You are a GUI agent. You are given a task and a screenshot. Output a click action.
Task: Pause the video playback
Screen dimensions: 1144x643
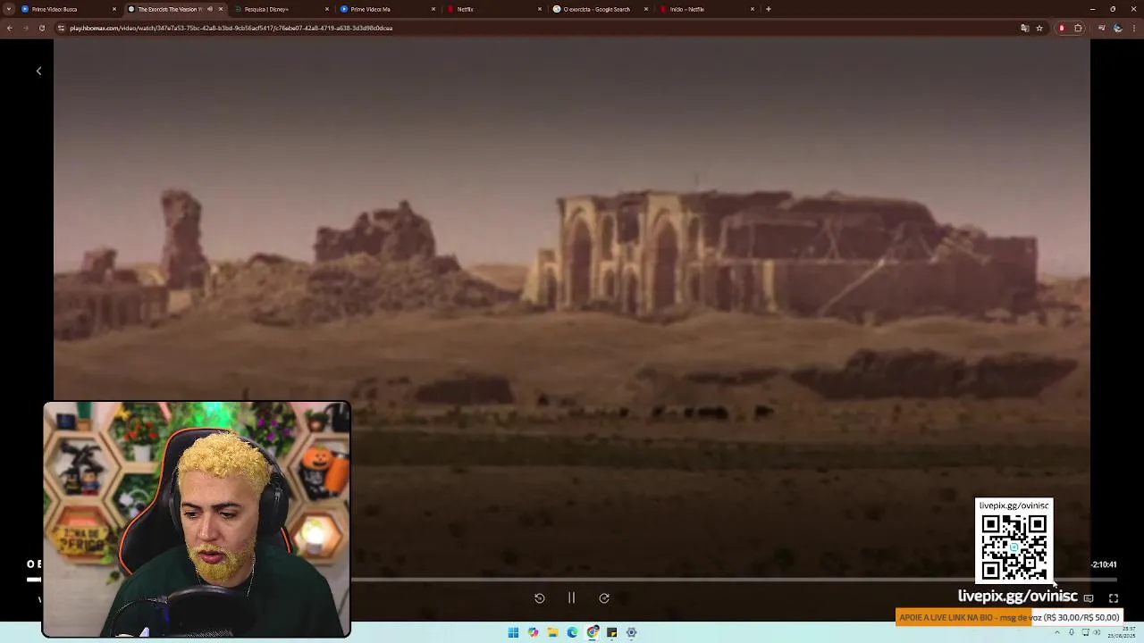pyautogui.click(x=572, y=598)
